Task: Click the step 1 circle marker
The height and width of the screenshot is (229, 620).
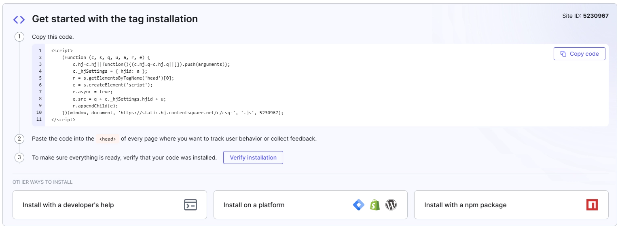Action: click(x=19, y=37)
